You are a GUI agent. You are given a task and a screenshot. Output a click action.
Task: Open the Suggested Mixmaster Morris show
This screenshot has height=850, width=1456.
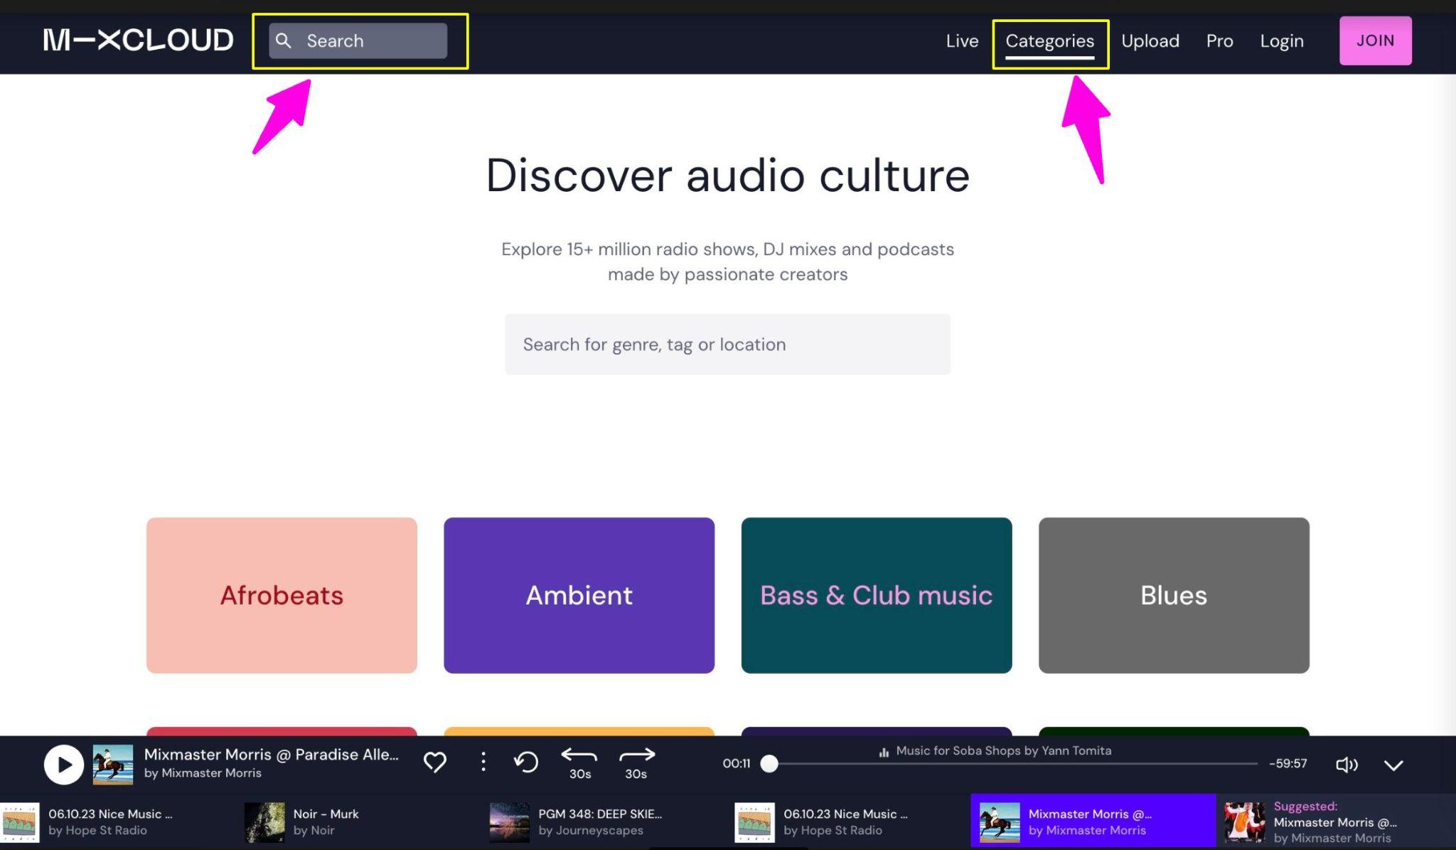pos(1337,822)
